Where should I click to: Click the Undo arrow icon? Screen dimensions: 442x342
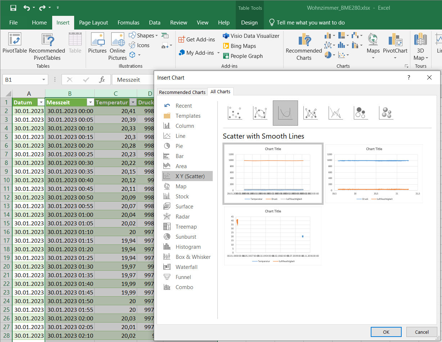(27, 8)
